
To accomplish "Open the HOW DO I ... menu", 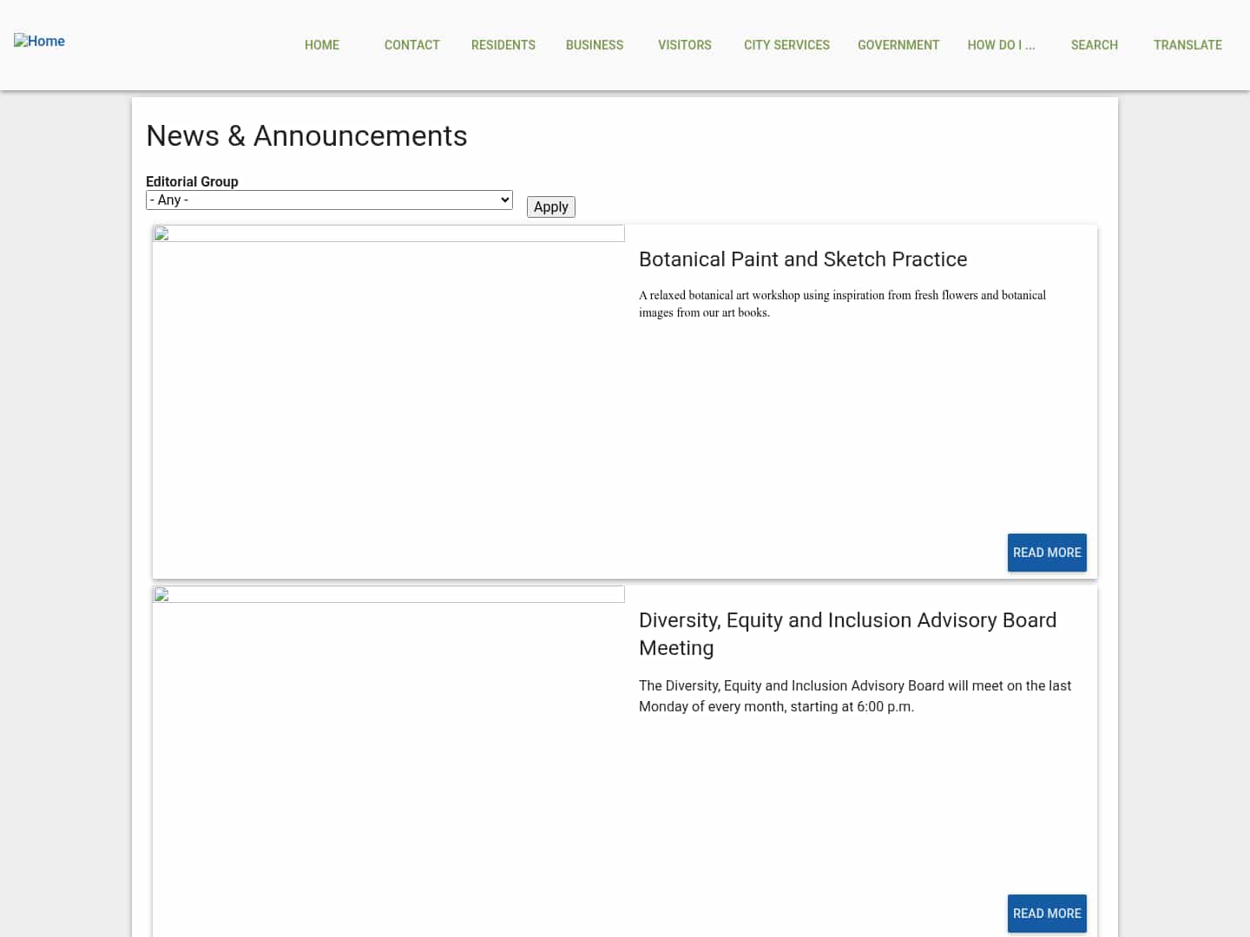I will click(x=1001, y=45).
